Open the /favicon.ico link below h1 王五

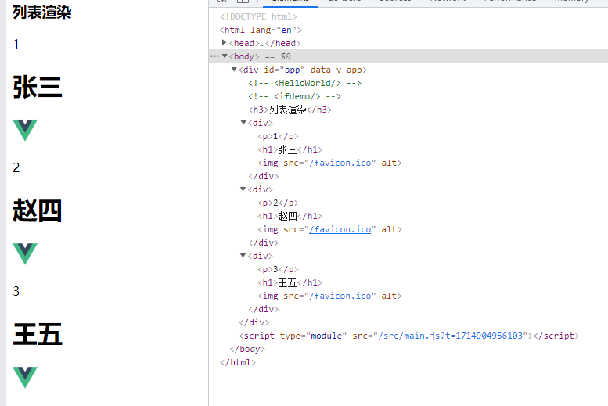click(x=340, y=296)
